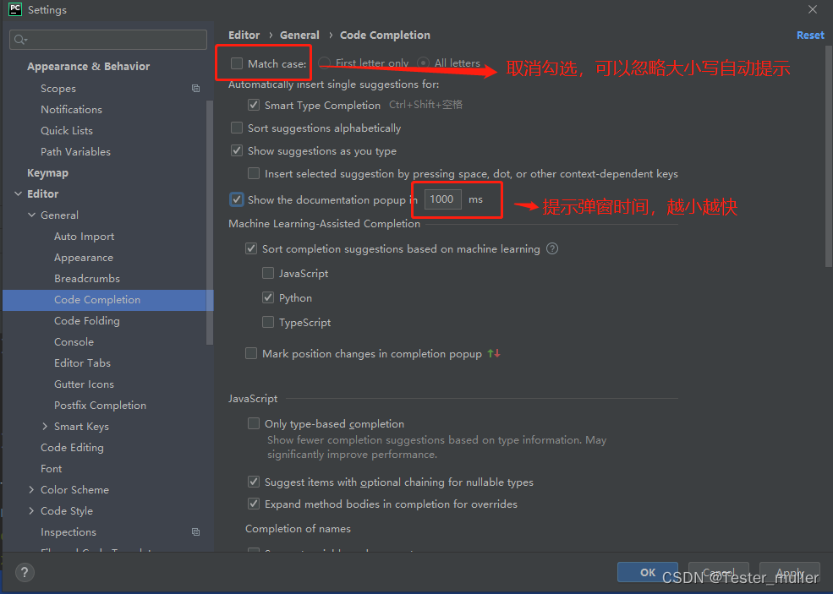Viewport: 833px width, 594px height.
Task: Open Code Folding settings
Action: click(x=86, y=320)
